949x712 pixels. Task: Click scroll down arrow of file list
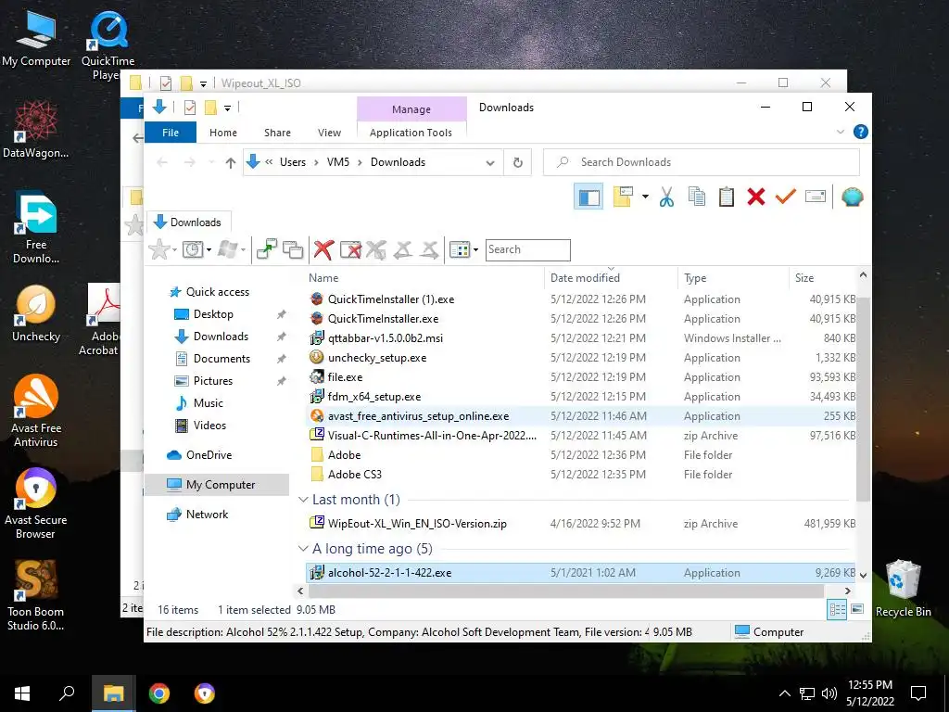tap(863, 575)
